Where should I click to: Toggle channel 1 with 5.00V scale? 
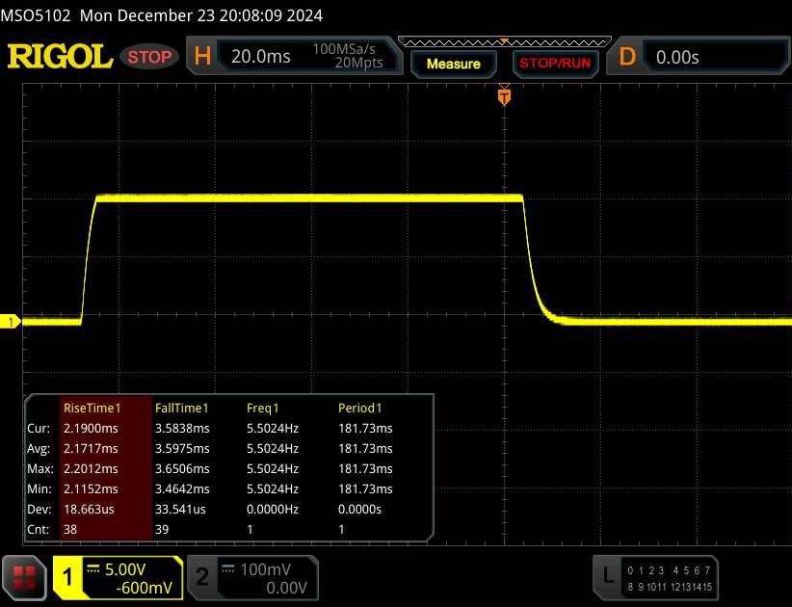click(117, 577)
